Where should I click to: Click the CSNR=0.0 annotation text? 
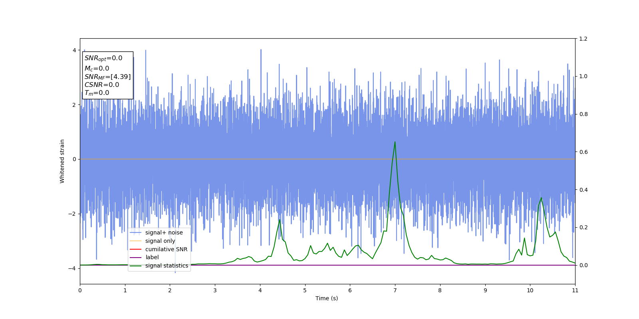pyautogui.click(x=102, y=85)
